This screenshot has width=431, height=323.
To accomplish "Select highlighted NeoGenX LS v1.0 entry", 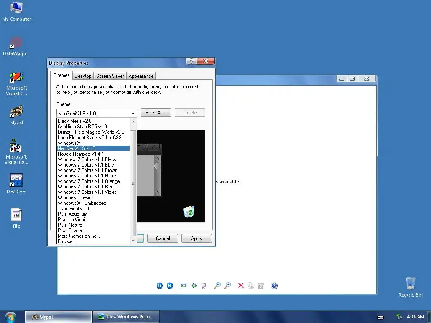I will click(x=93, y=148).
